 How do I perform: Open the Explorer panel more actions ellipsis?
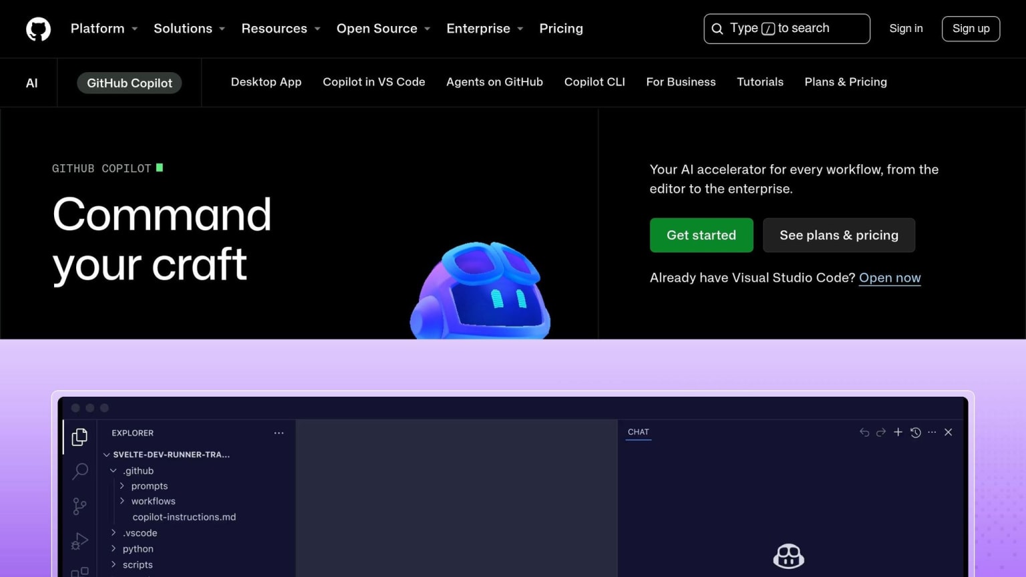point(279,433)
